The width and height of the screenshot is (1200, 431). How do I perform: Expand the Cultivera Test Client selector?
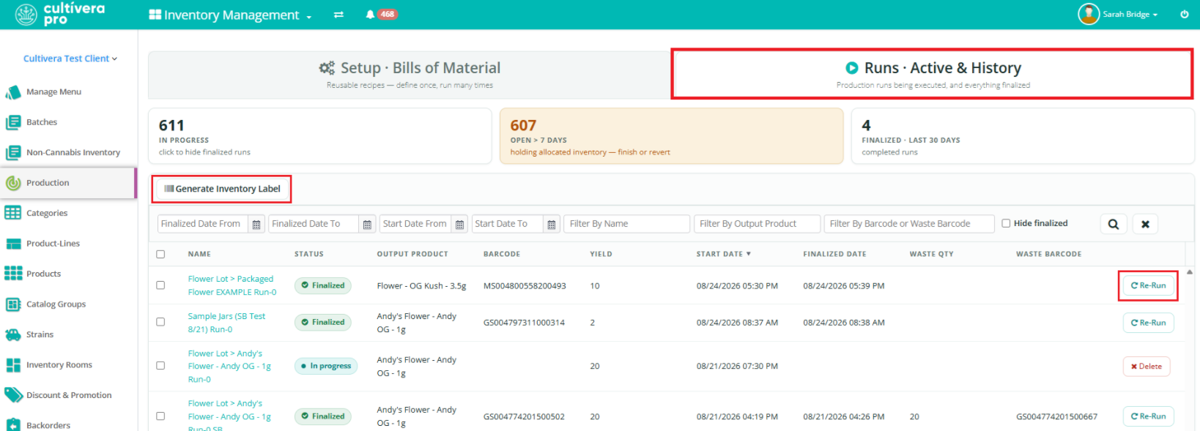[70, 59]
